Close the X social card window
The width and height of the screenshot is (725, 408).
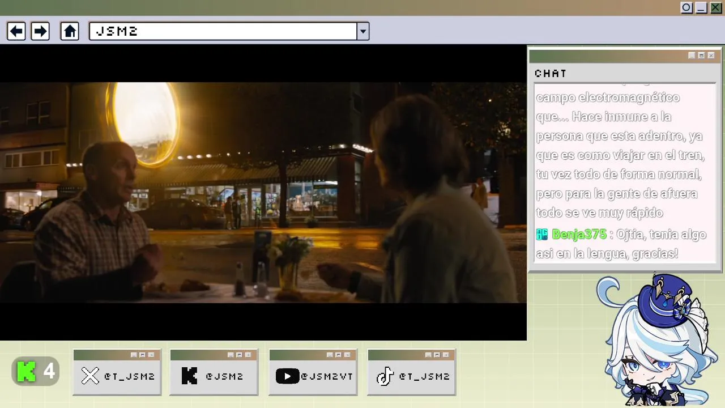[x=151, y=355]
